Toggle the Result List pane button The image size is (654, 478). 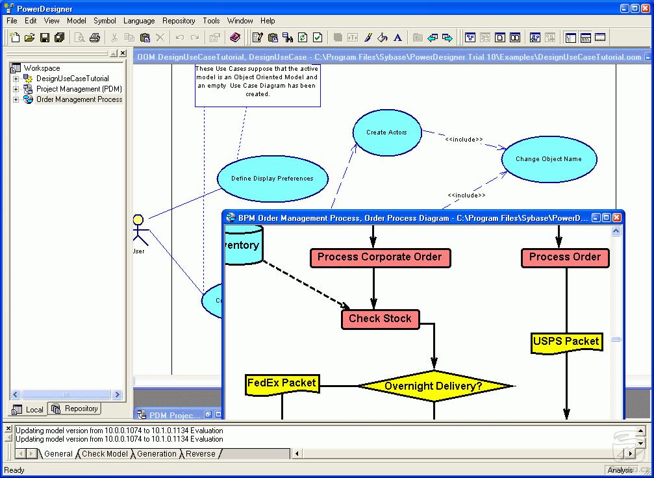click(600, 38)
